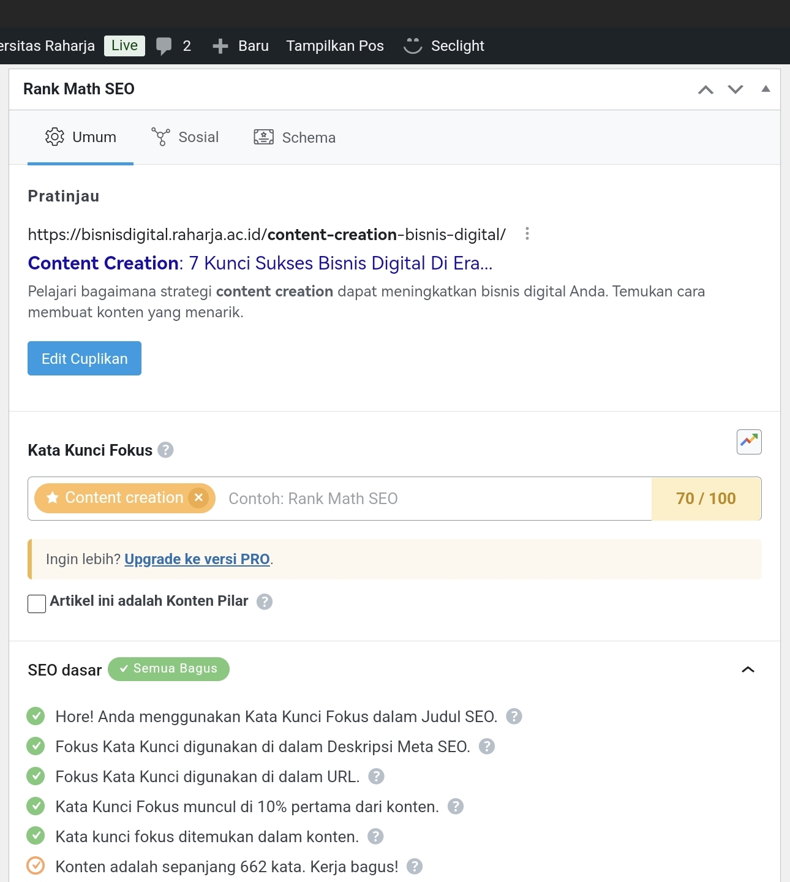Image resolution: width=790 pixels, height=882 pixels.
Task: Remove the Content creation keyword tag
Action: coord(198,498)
